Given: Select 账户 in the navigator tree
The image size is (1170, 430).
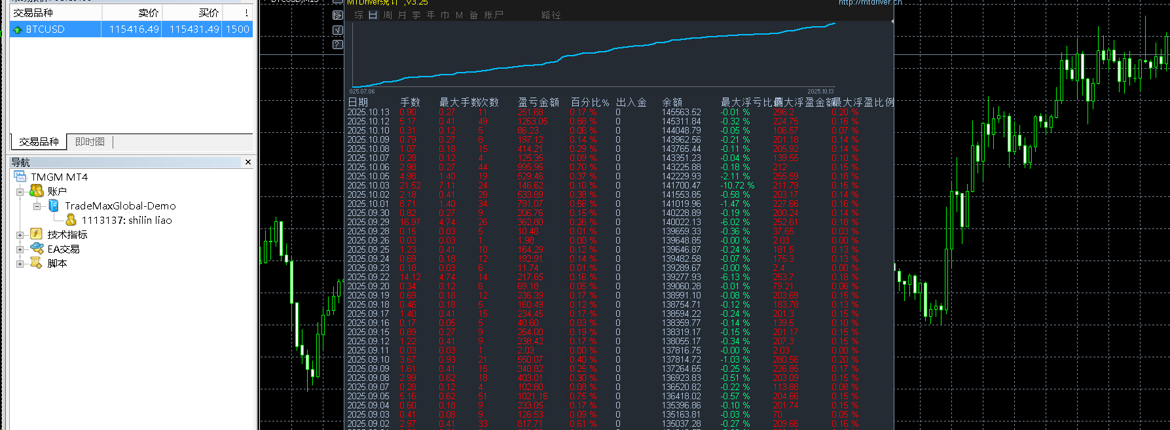Looking at the screenshot, I should (x=57, y=191).
